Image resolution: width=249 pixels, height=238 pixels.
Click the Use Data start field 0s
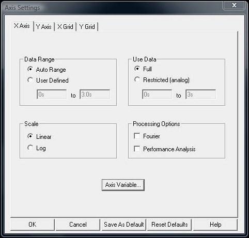tap(157, 94)
